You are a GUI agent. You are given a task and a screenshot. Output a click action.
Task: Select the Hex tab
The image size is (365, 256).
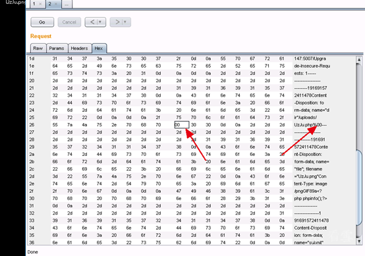[99, 48]
